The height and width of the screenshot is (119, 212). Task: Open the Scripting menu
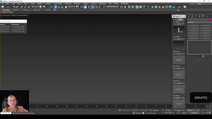85,4
